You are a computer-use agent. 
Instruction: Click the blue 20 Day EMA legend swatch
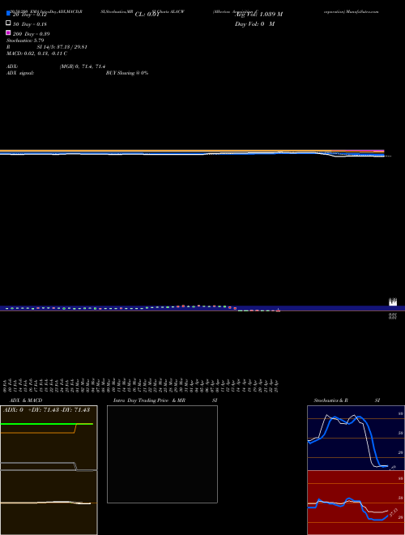[8, 13]
